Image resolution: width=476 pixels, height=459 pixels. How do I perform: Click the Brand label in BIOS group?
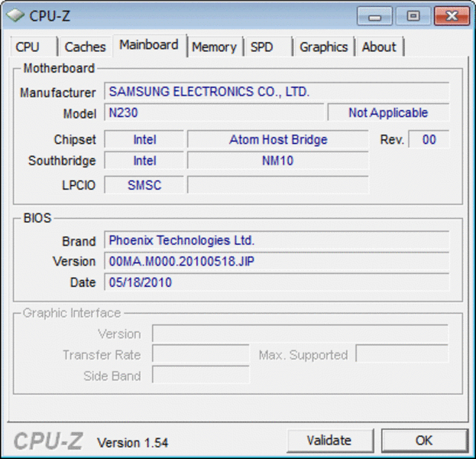pyautogui.click(x=79, y=241)
